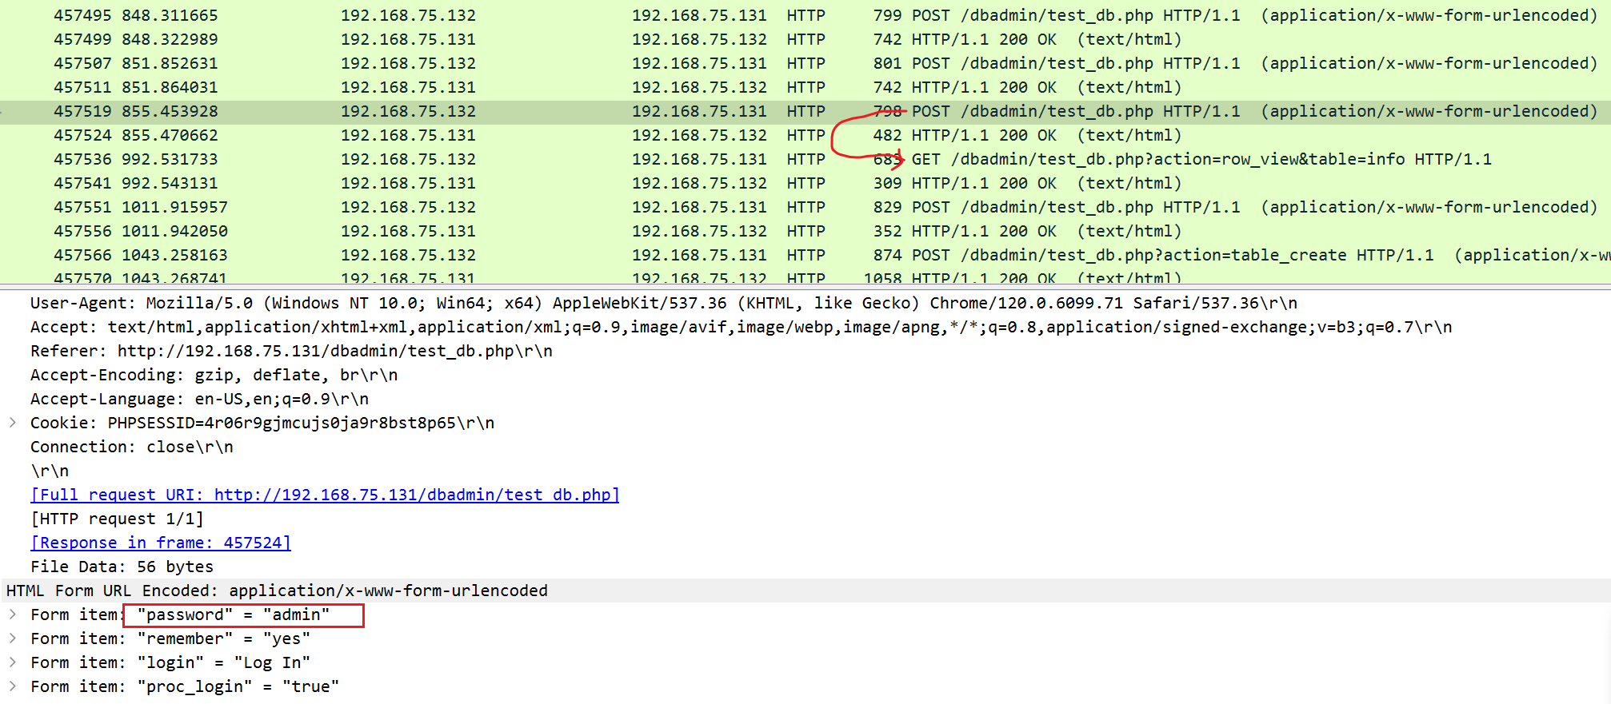
Task: Select packet 457499 HTTP 200 OK row
Action: point(805,39)
